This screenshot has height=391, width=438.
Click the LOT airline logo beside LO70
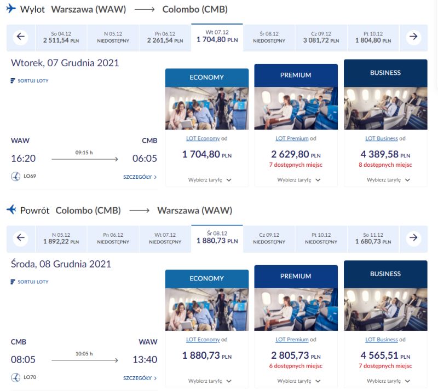(x=15, y=378)
